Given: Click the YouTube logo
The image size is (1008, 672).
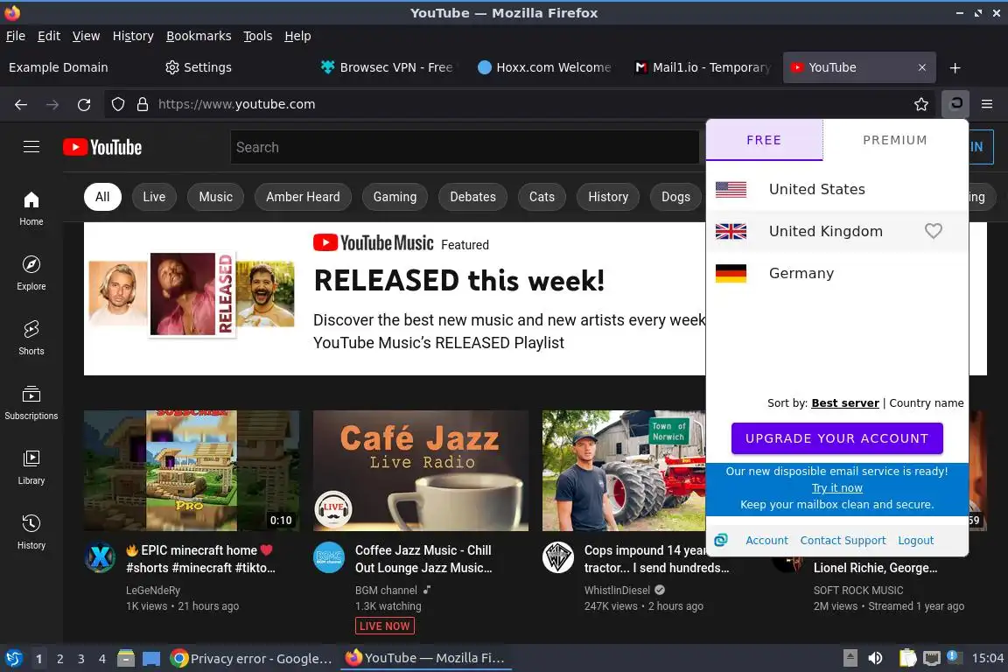Looking at the screenshot, I should point(102,147).
